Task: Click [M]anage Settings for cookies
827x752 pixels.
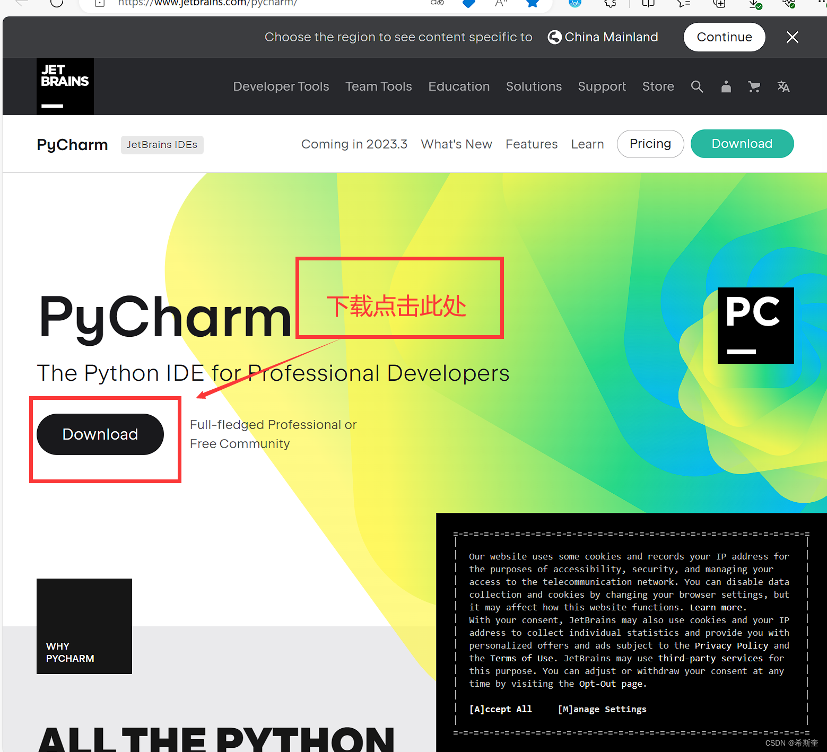Action: [x=602, y=709]
